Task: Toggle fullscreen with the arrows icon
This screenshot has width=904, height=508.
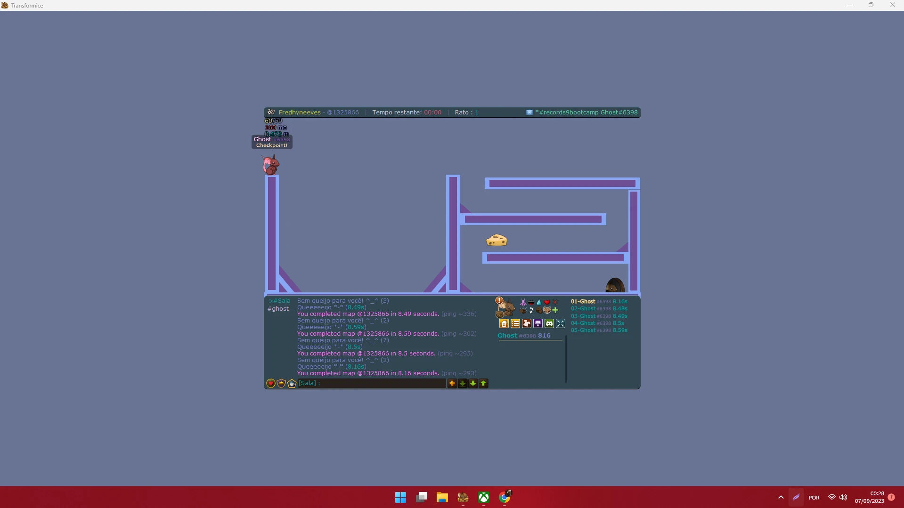Action: point(561,323)
